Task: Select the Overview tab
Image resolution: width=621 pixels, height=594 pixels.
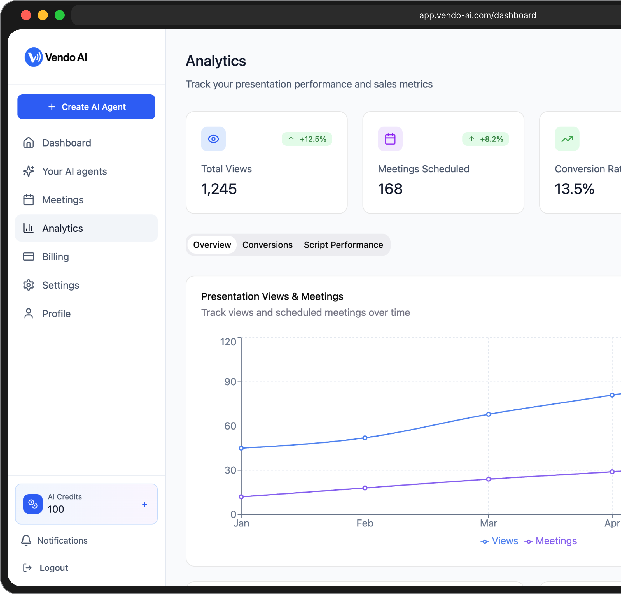Action: pyautogui.click(x=212, y=245)
